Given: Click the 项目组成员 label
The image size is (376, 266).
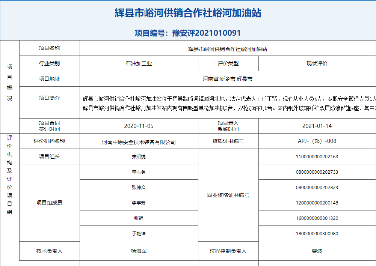Looking at the screenshot, I should [50, 203].
